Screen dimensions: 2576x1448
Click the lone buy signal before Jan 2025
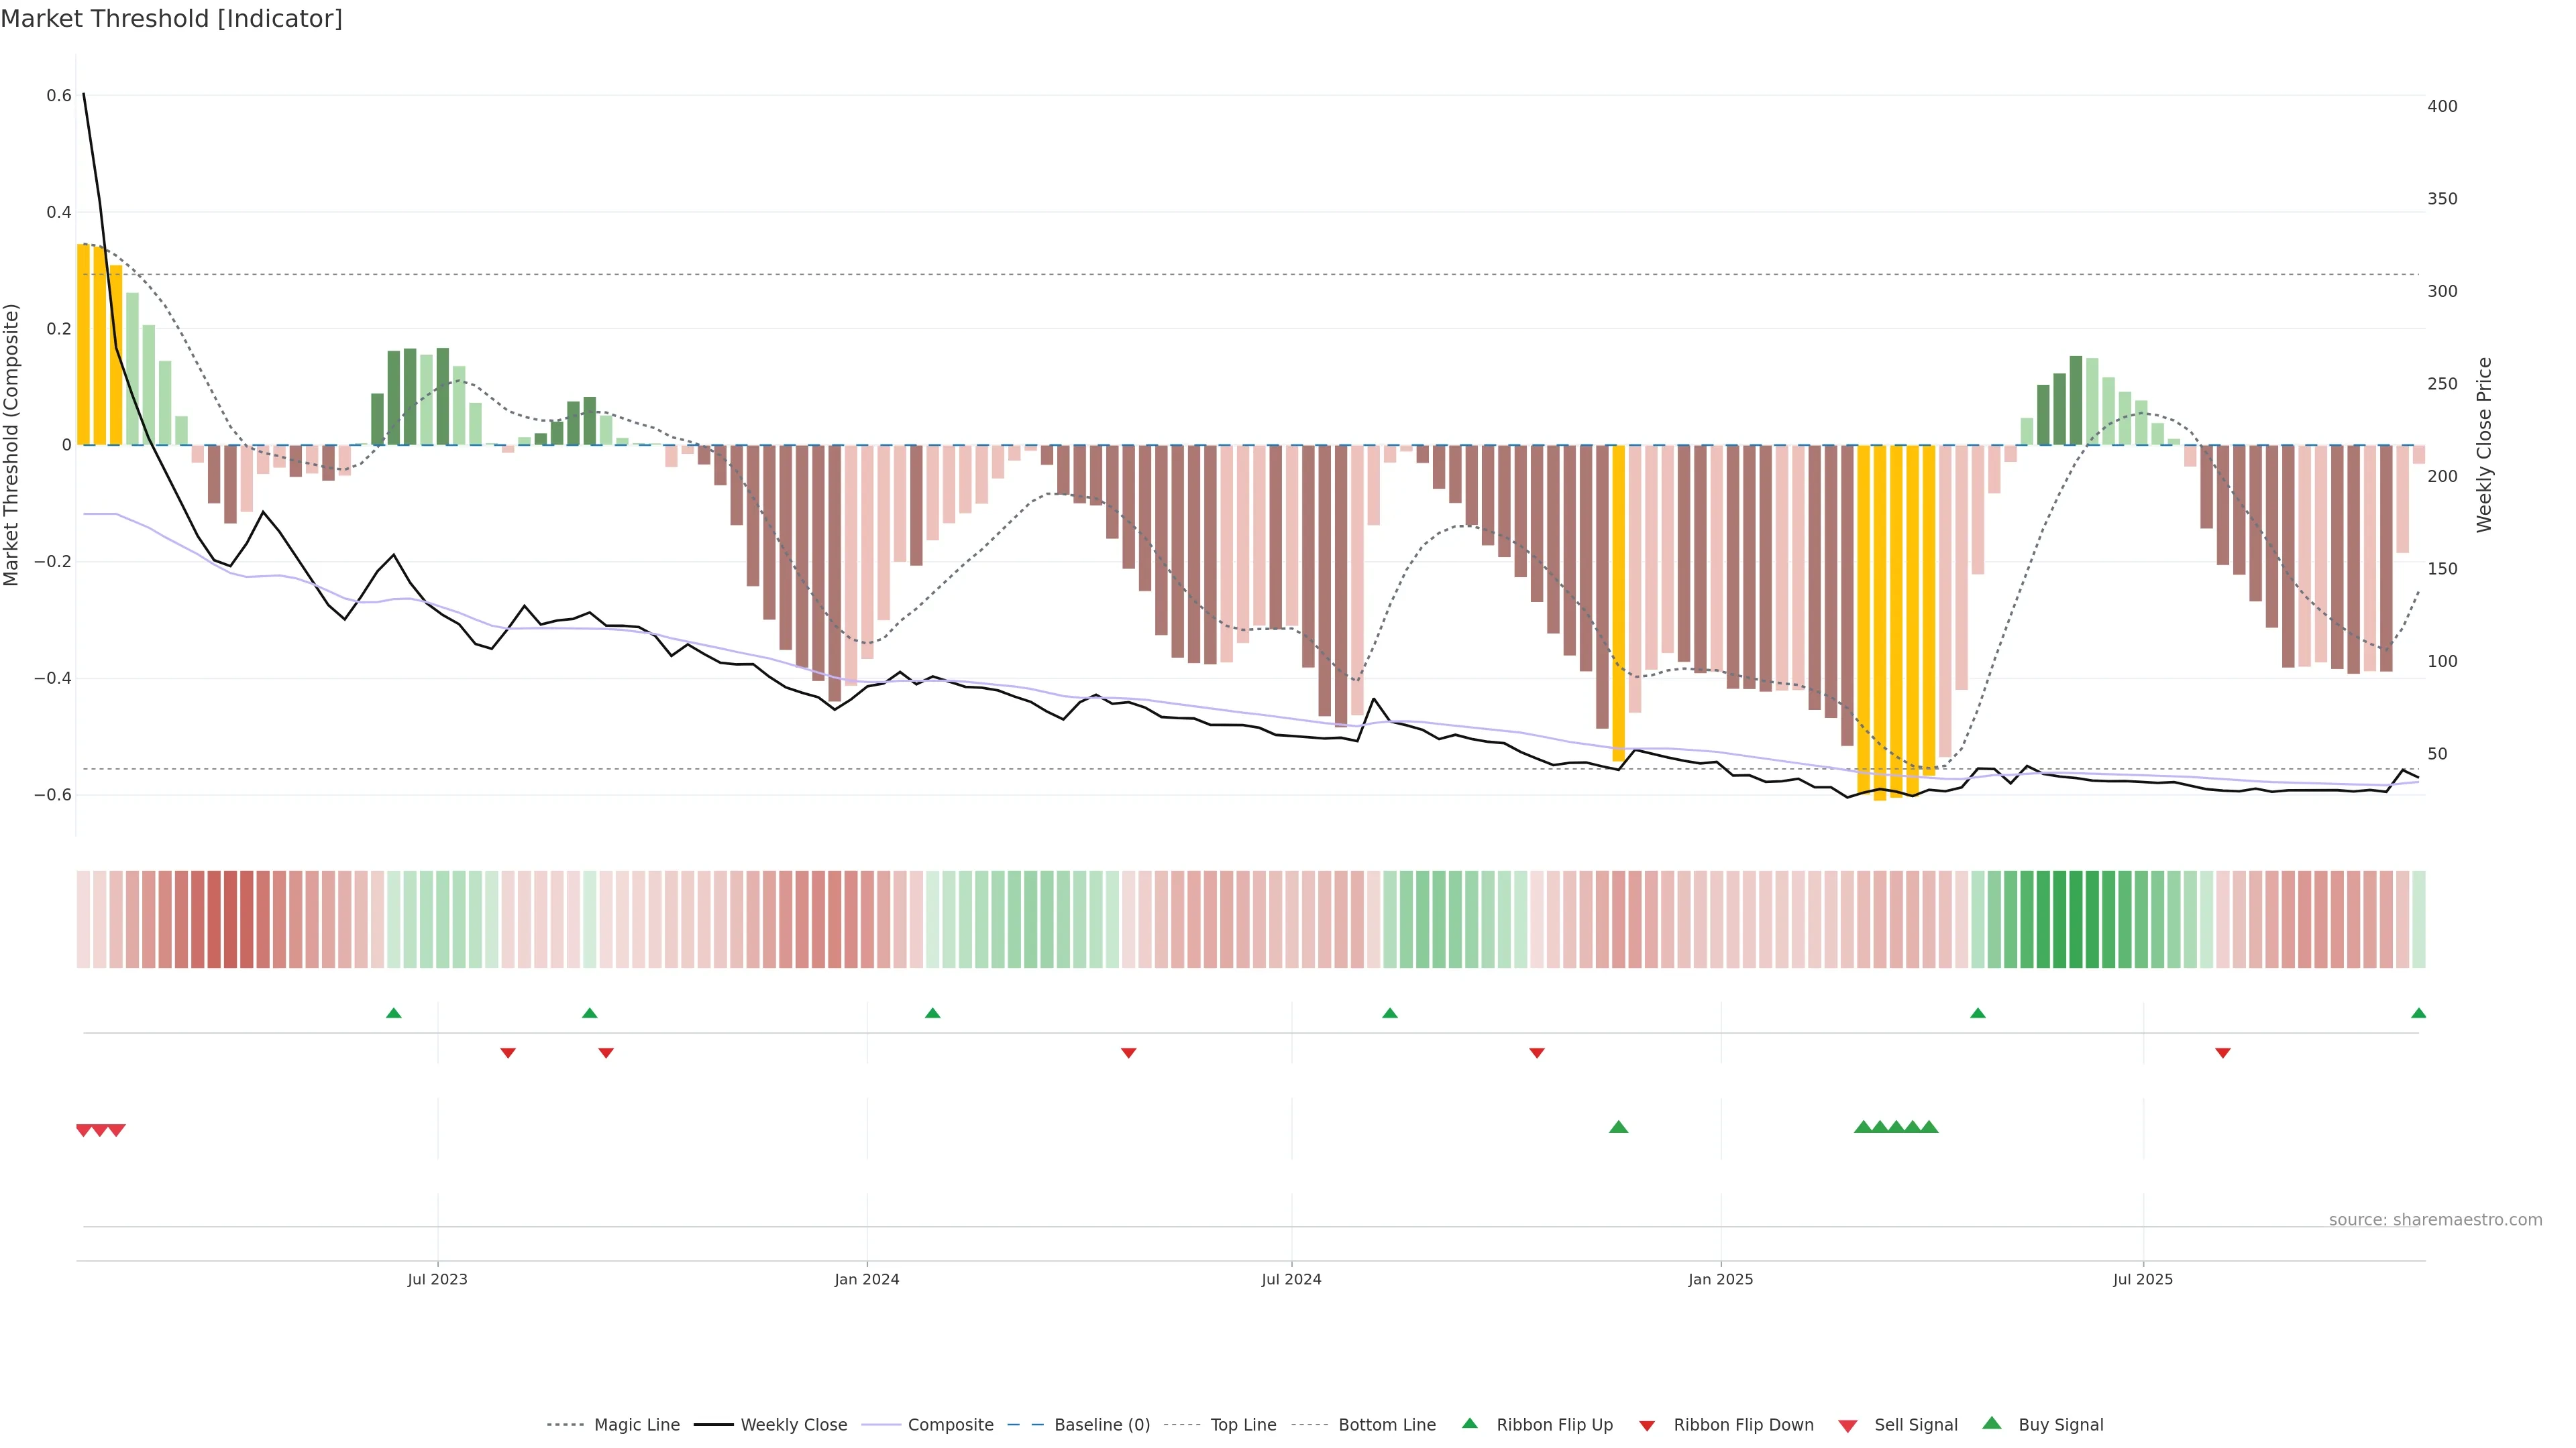coord(1618,1127)
